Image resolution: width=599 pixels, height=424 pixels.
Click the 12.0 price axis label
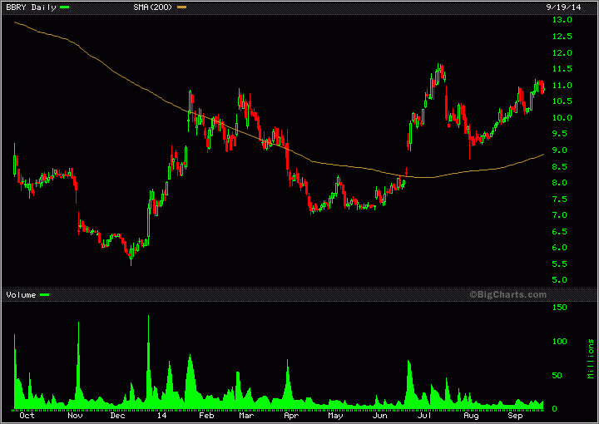point(562,52)
